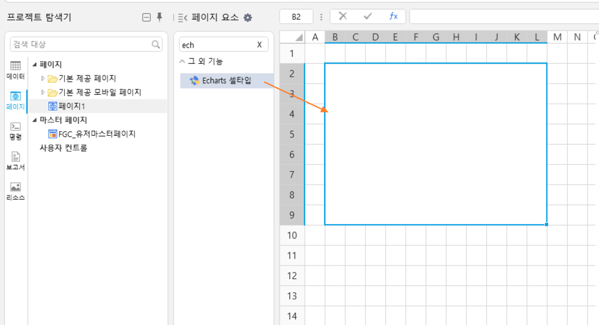Click the 기본 제공 페이지 folder icon
The width and height of the screenshot is (599, 325).
pos(52,78)
